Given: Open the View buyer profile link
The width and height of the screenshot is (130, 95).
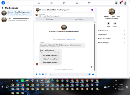Looking at the screenshot, I should 70,39.
